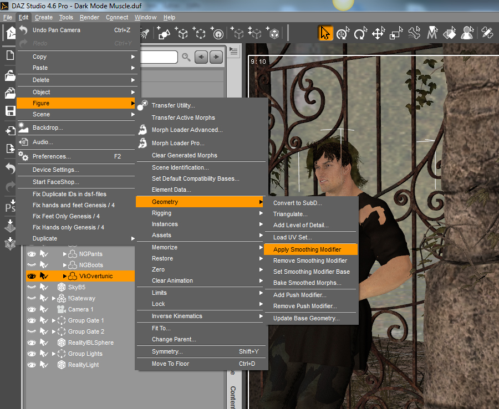Expand the VkOvertunic tree node

coord(65,276)
